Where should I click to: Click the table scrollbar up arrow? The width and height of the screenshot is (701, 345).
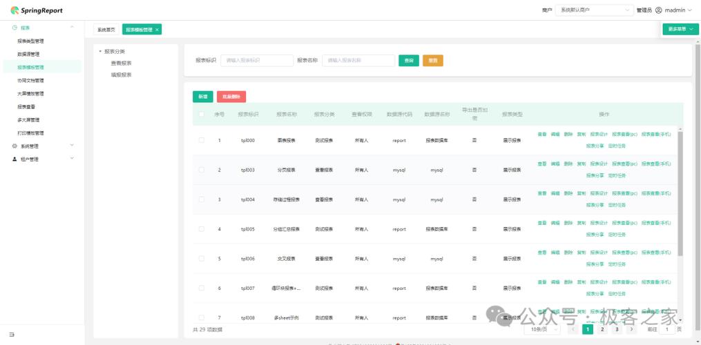(x=680, y=129)
